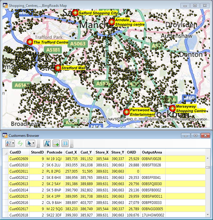Viewport: 213px width, 220px height.
Task: Click the Postcode column header
Action: point(55,152)
